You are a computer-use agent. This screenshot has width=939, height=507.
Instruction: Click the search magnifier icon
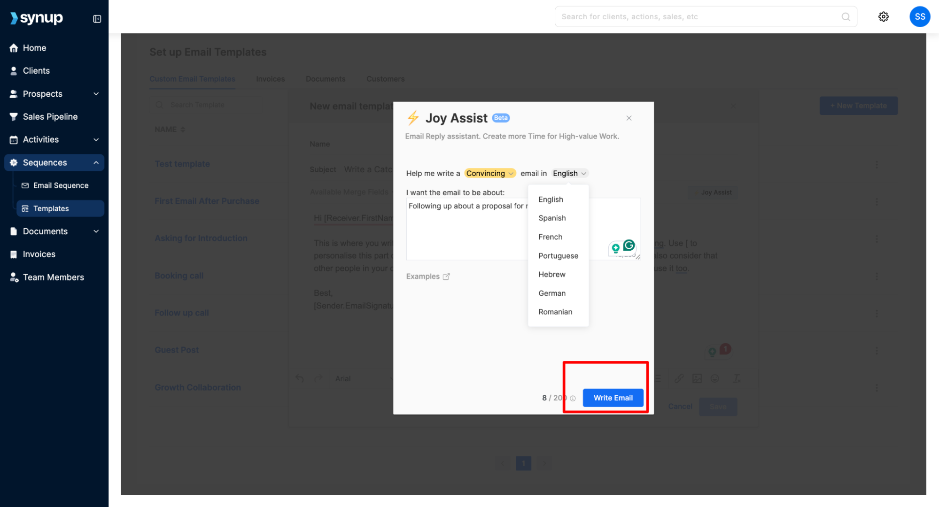(846, 17)
